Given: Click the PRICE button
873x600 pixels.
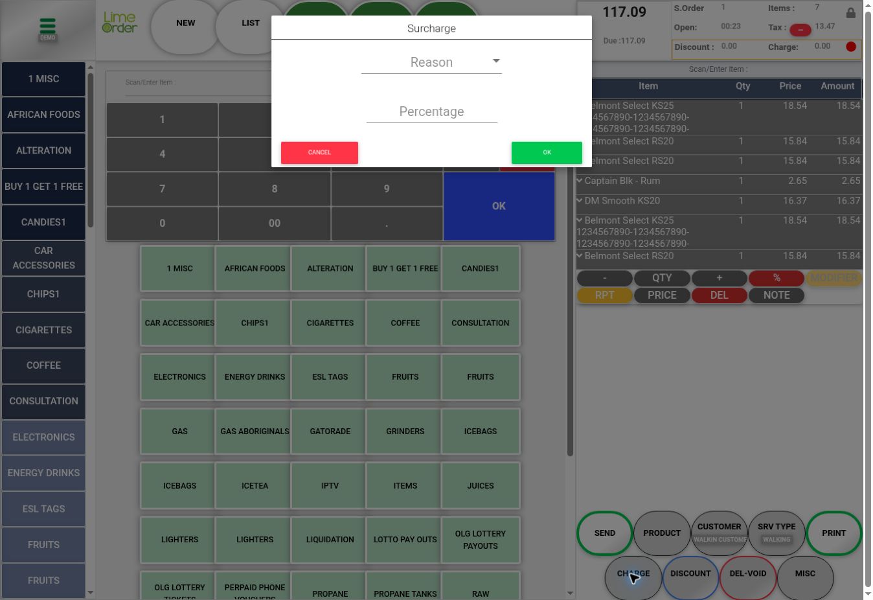Looking at the screenshot, I should pyautogui.click(x=662, y=295).
